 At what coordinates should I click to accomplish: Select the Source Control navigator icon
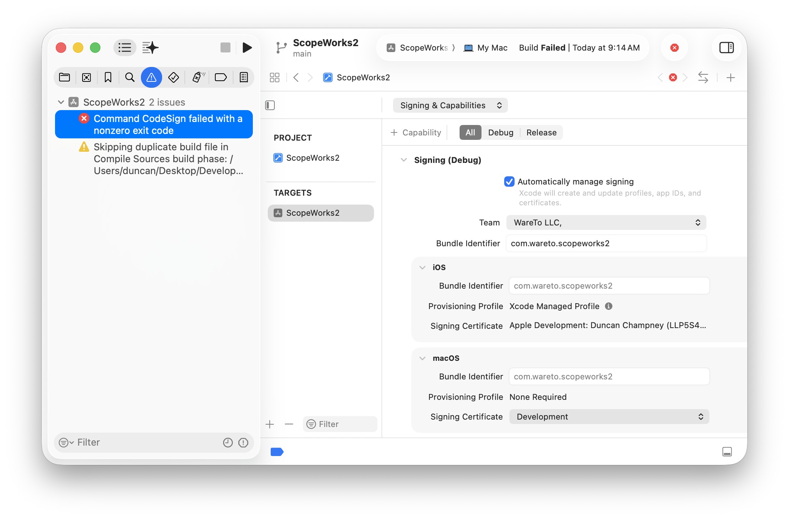(86, 77)
